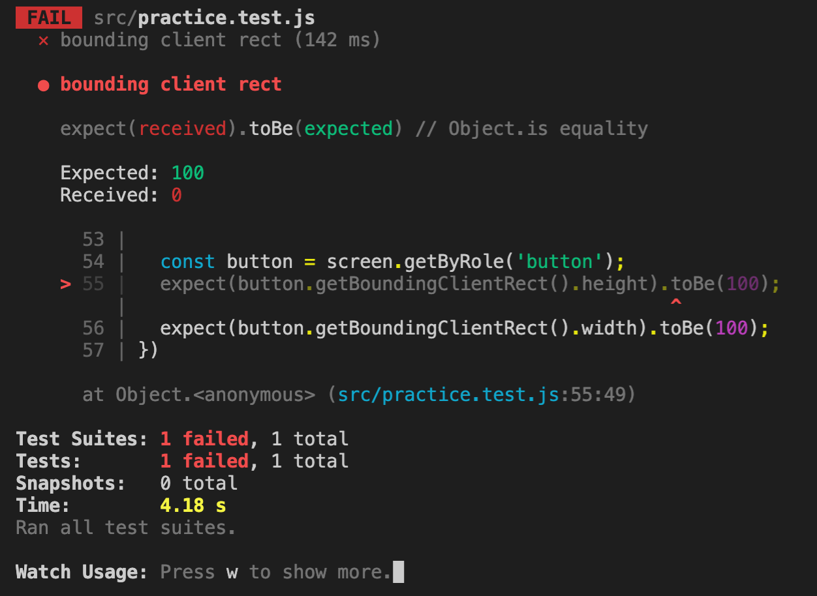
Task: Click the red bullet before the bold test title
Action: click(x=44, y=85)
